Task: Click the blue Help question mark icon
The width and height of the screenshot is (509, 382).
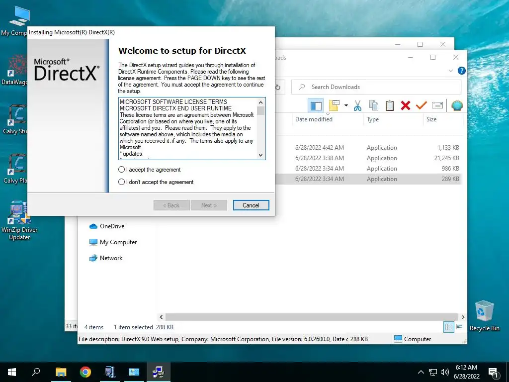Action: 461,71
